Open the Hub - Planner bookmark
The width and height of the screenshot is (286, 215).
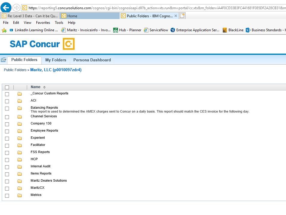(x=127, y=30)
